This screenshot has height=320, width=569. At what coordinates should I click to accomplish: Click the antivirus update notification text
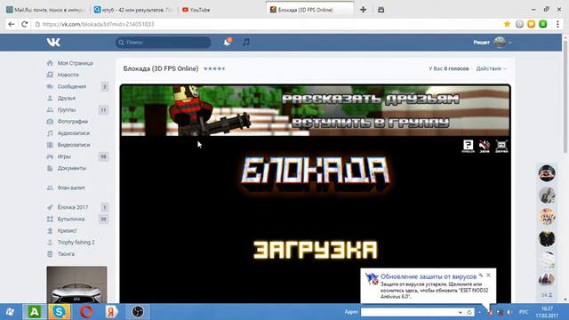[434, 291]
